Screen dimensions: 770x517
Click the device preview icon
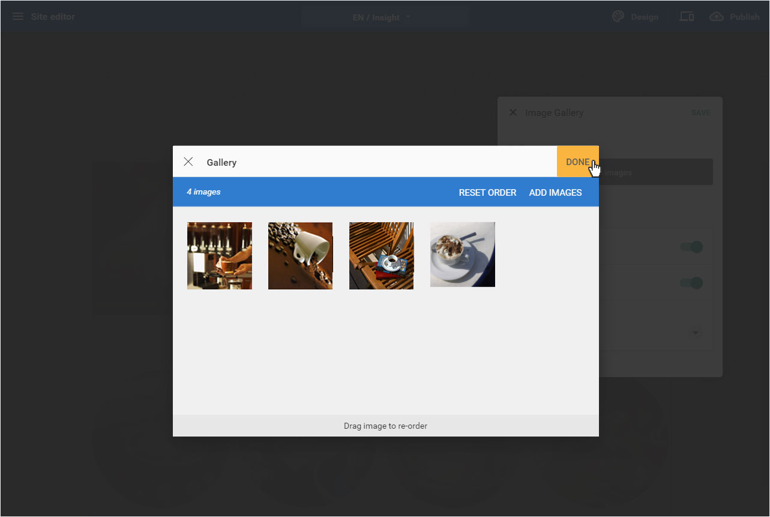point(687,17)
